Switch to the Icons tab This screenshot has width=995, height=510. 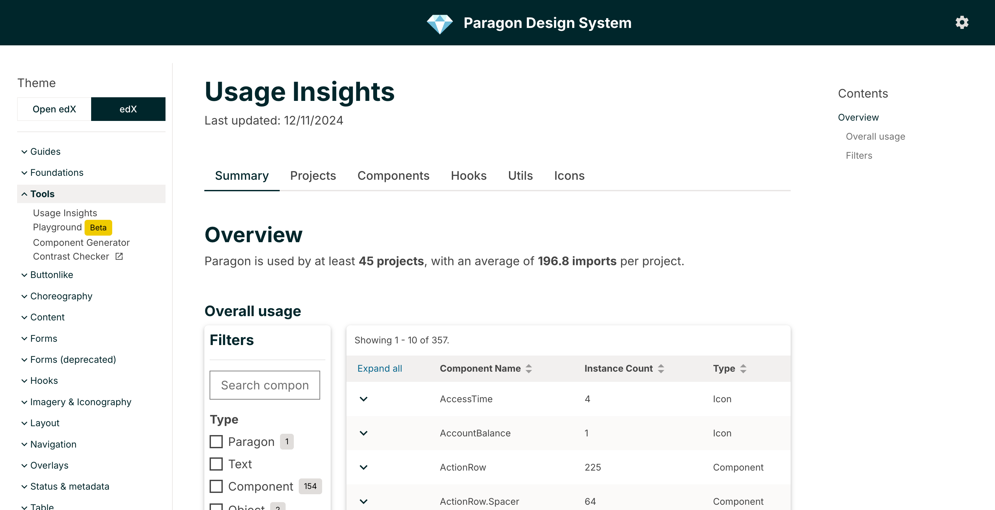[569, 175]
